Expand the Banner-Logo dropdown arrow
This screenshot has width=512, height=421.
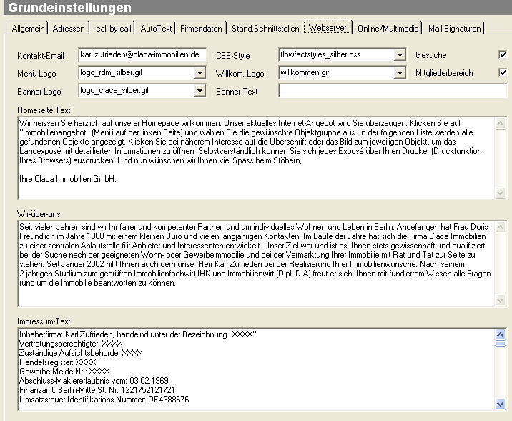(x=200, y=90)
